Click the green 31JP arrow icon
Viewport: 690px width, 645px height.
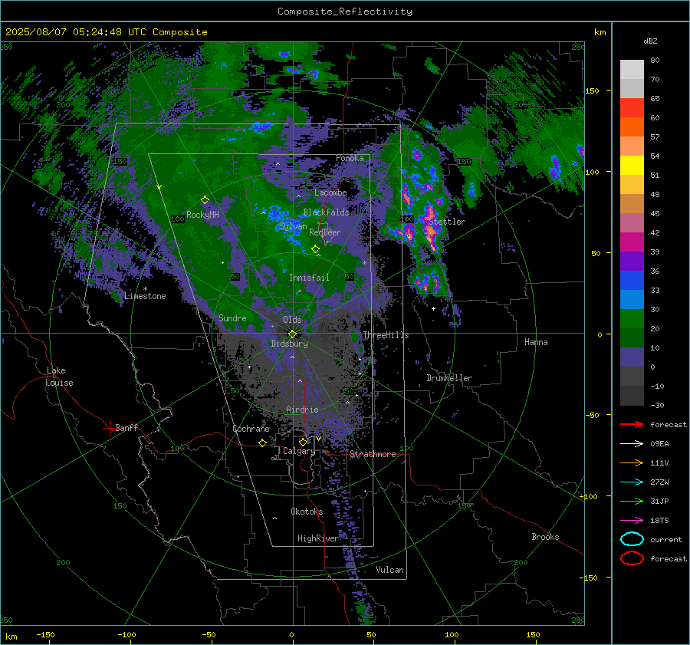pyautogui.click(x=632, y=501)
